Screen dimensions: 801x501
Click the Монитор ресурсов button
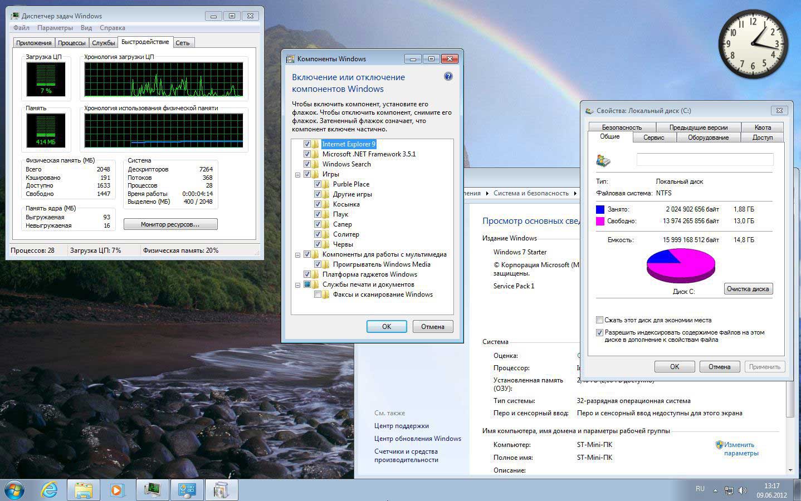(170, 224)
